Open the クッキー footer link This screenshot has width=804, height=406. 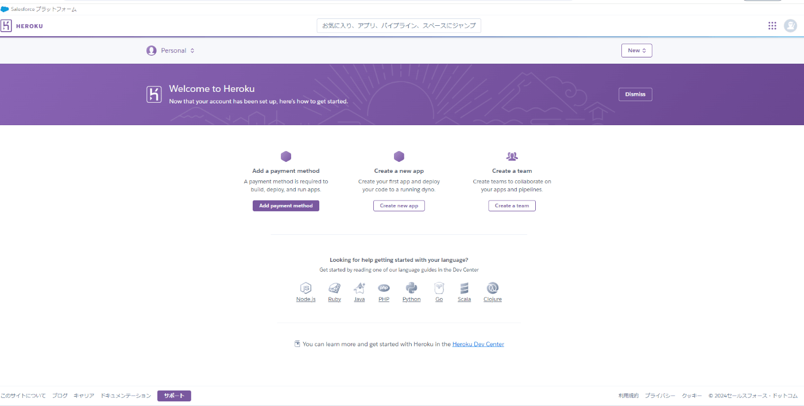click(692, 396)
